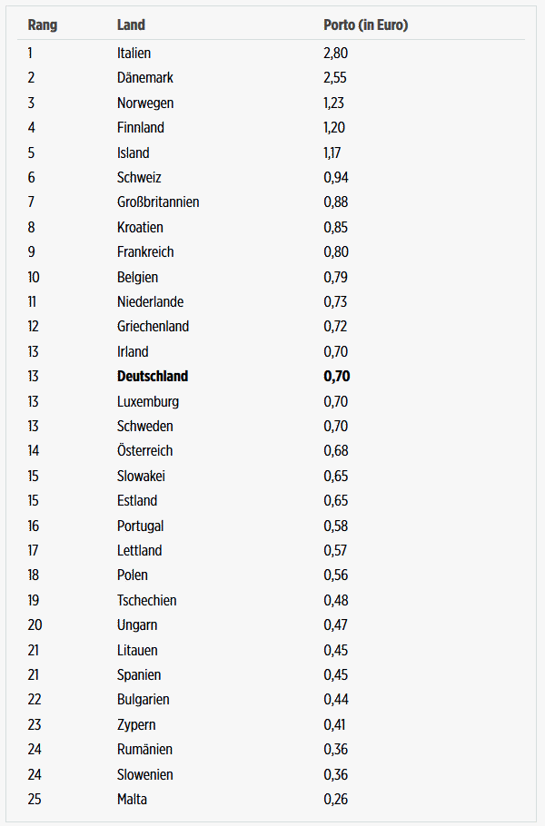The width and height of the screenshot is (545, 826).
Task: Select the Frankreich row
Action: (x=271, y=251)
